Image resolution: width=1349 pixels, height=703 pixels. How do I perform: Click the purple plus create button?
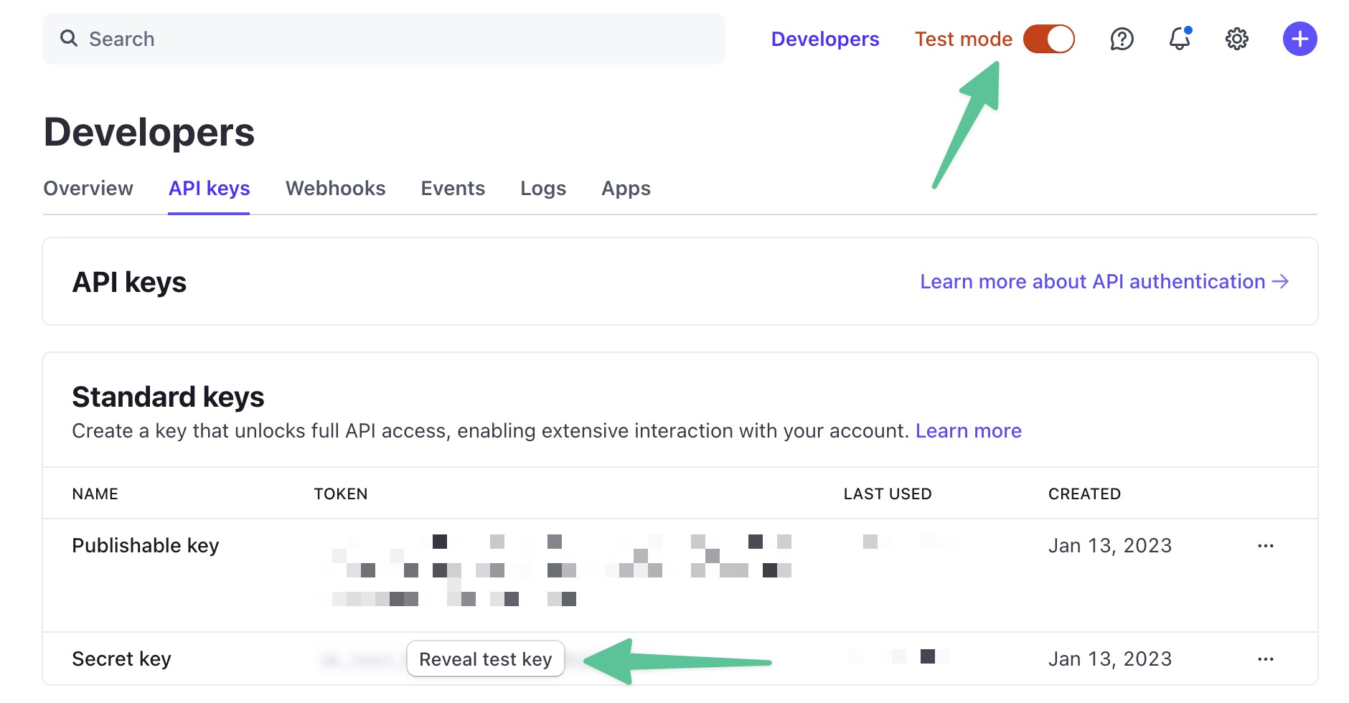1299,39
